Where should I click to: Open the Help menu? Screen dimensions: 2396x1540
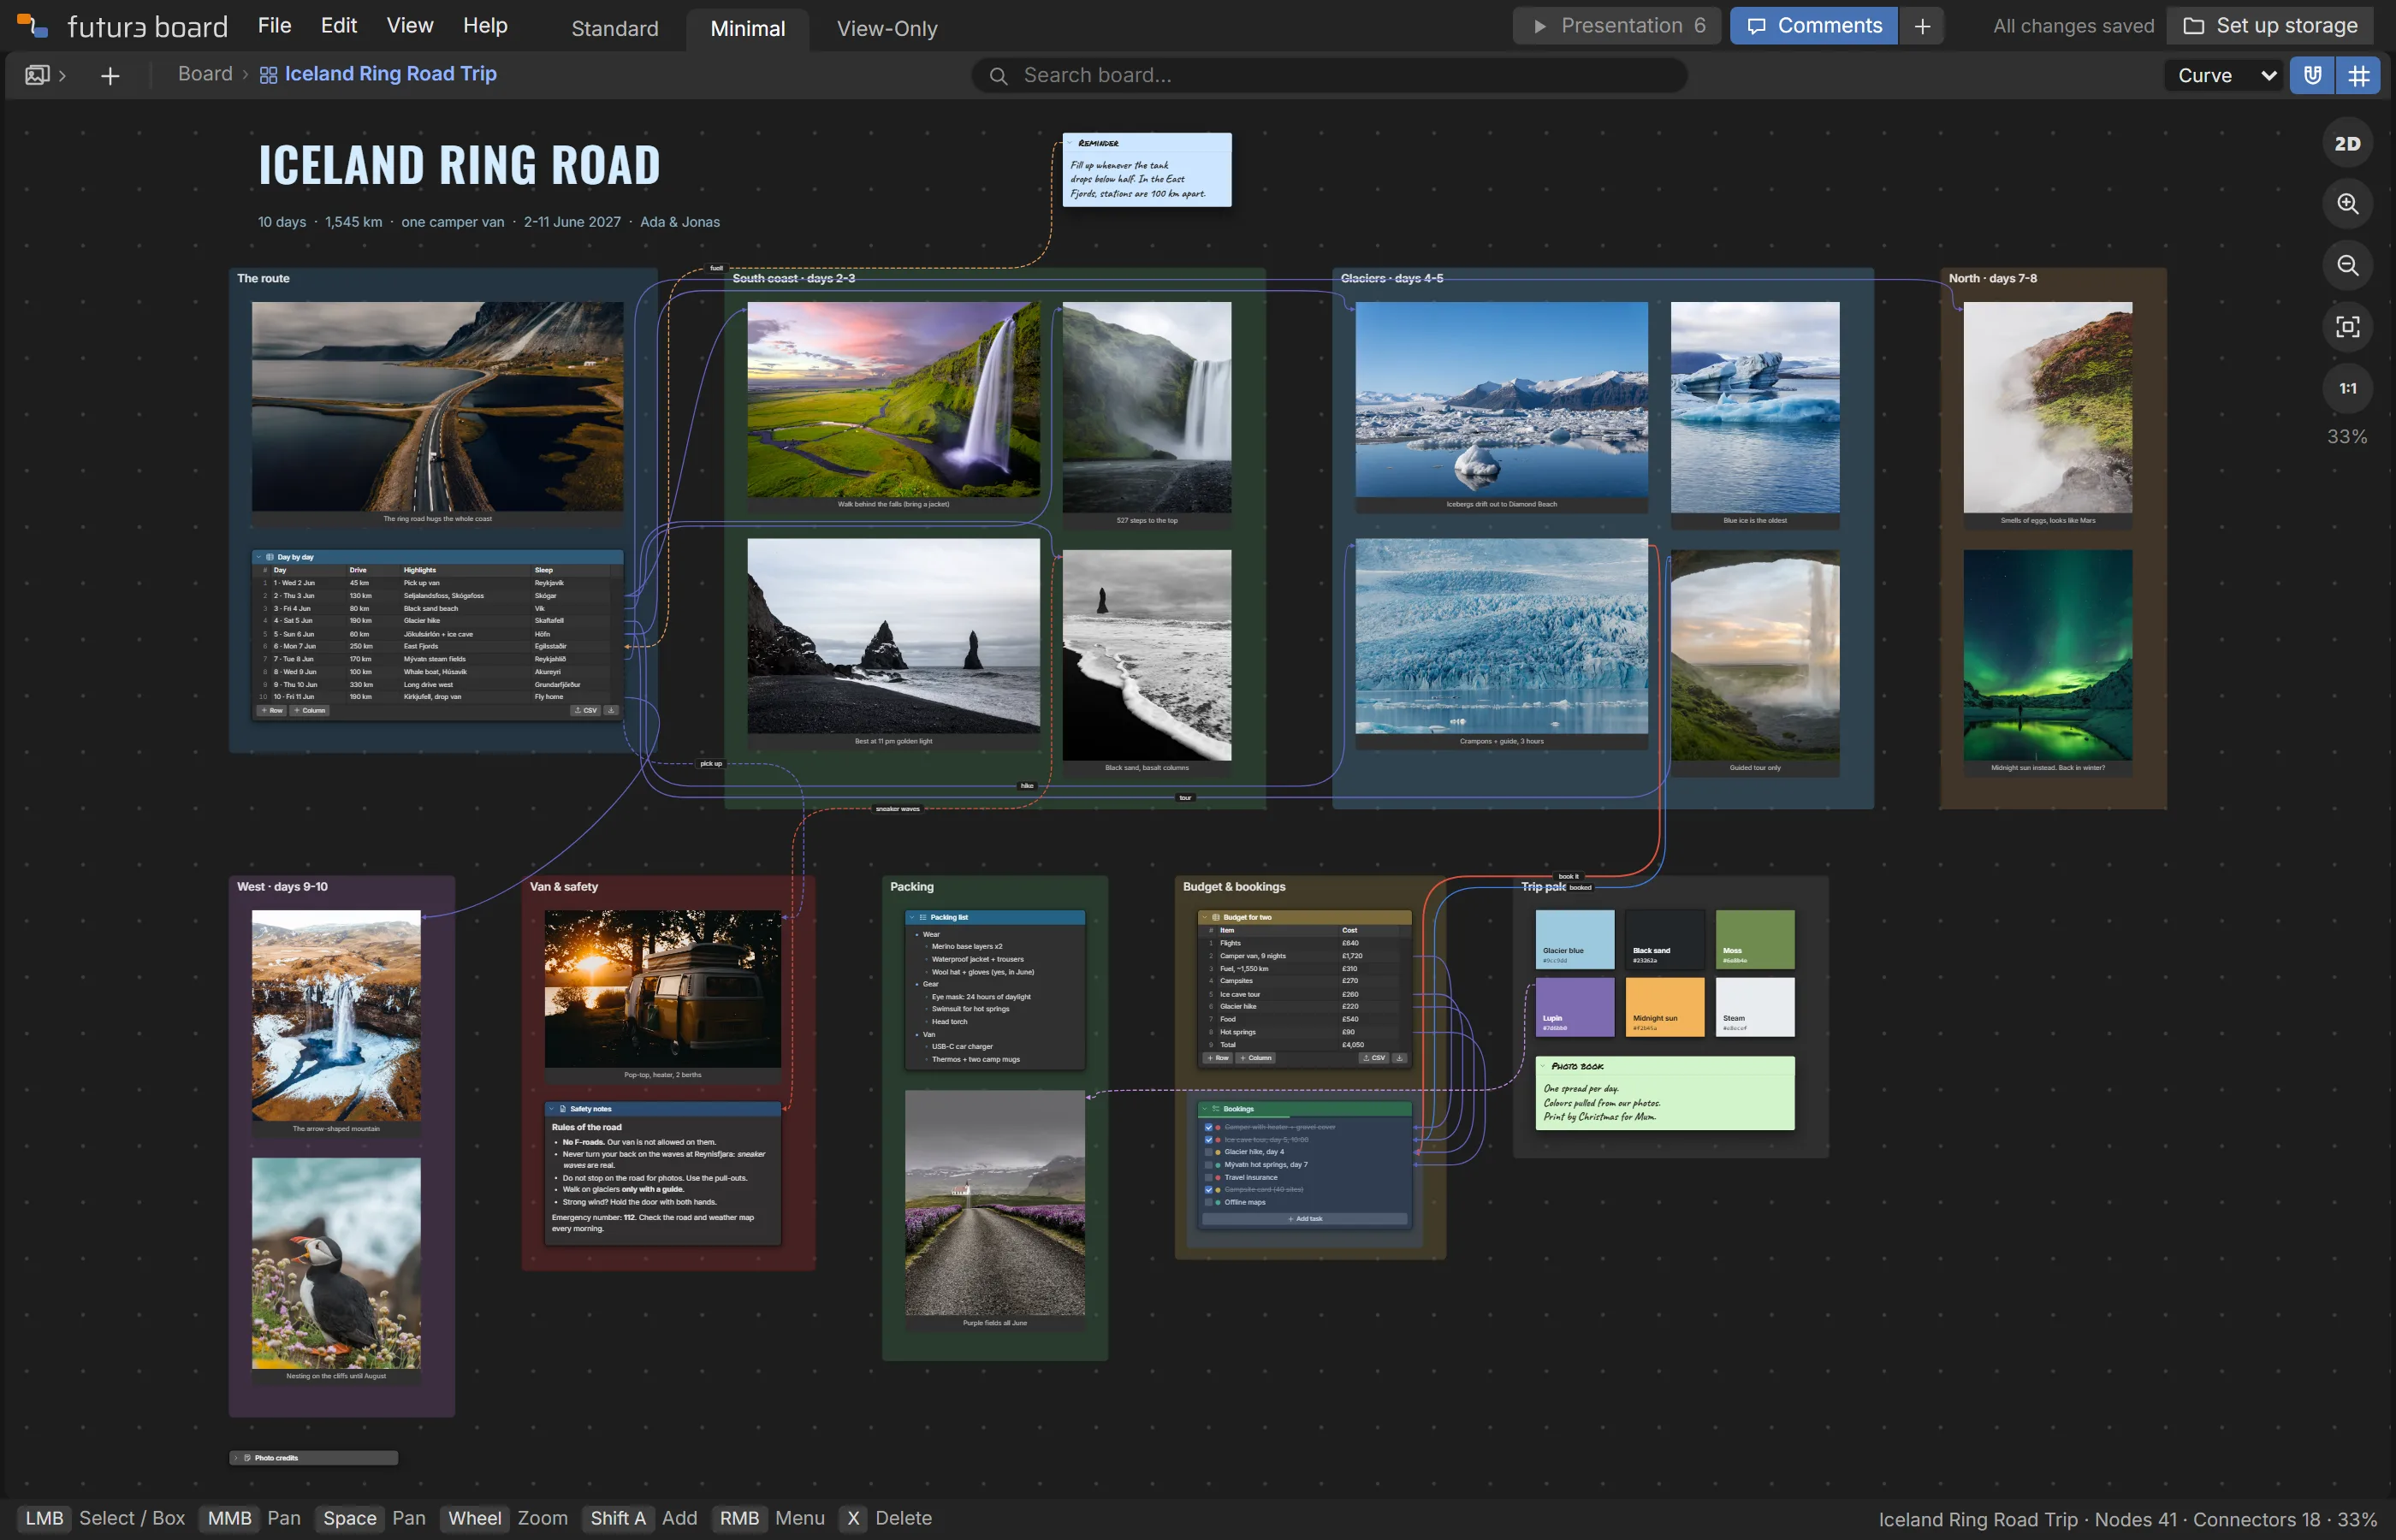485,26
